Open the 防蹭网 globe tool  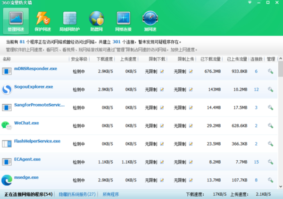97,21
